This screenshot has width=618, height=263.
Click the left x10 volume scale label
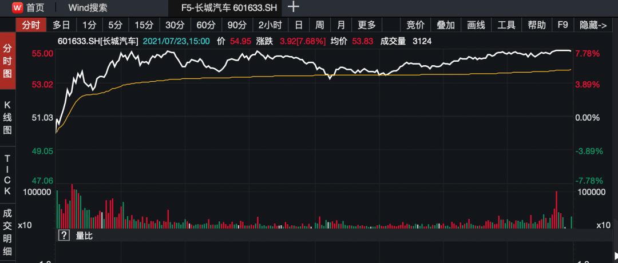pyautogui.click(x=25, y=225)
